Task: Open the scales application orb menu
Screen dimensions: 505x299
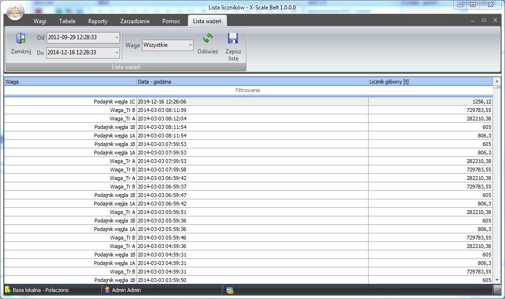Action: coord(17,10)
